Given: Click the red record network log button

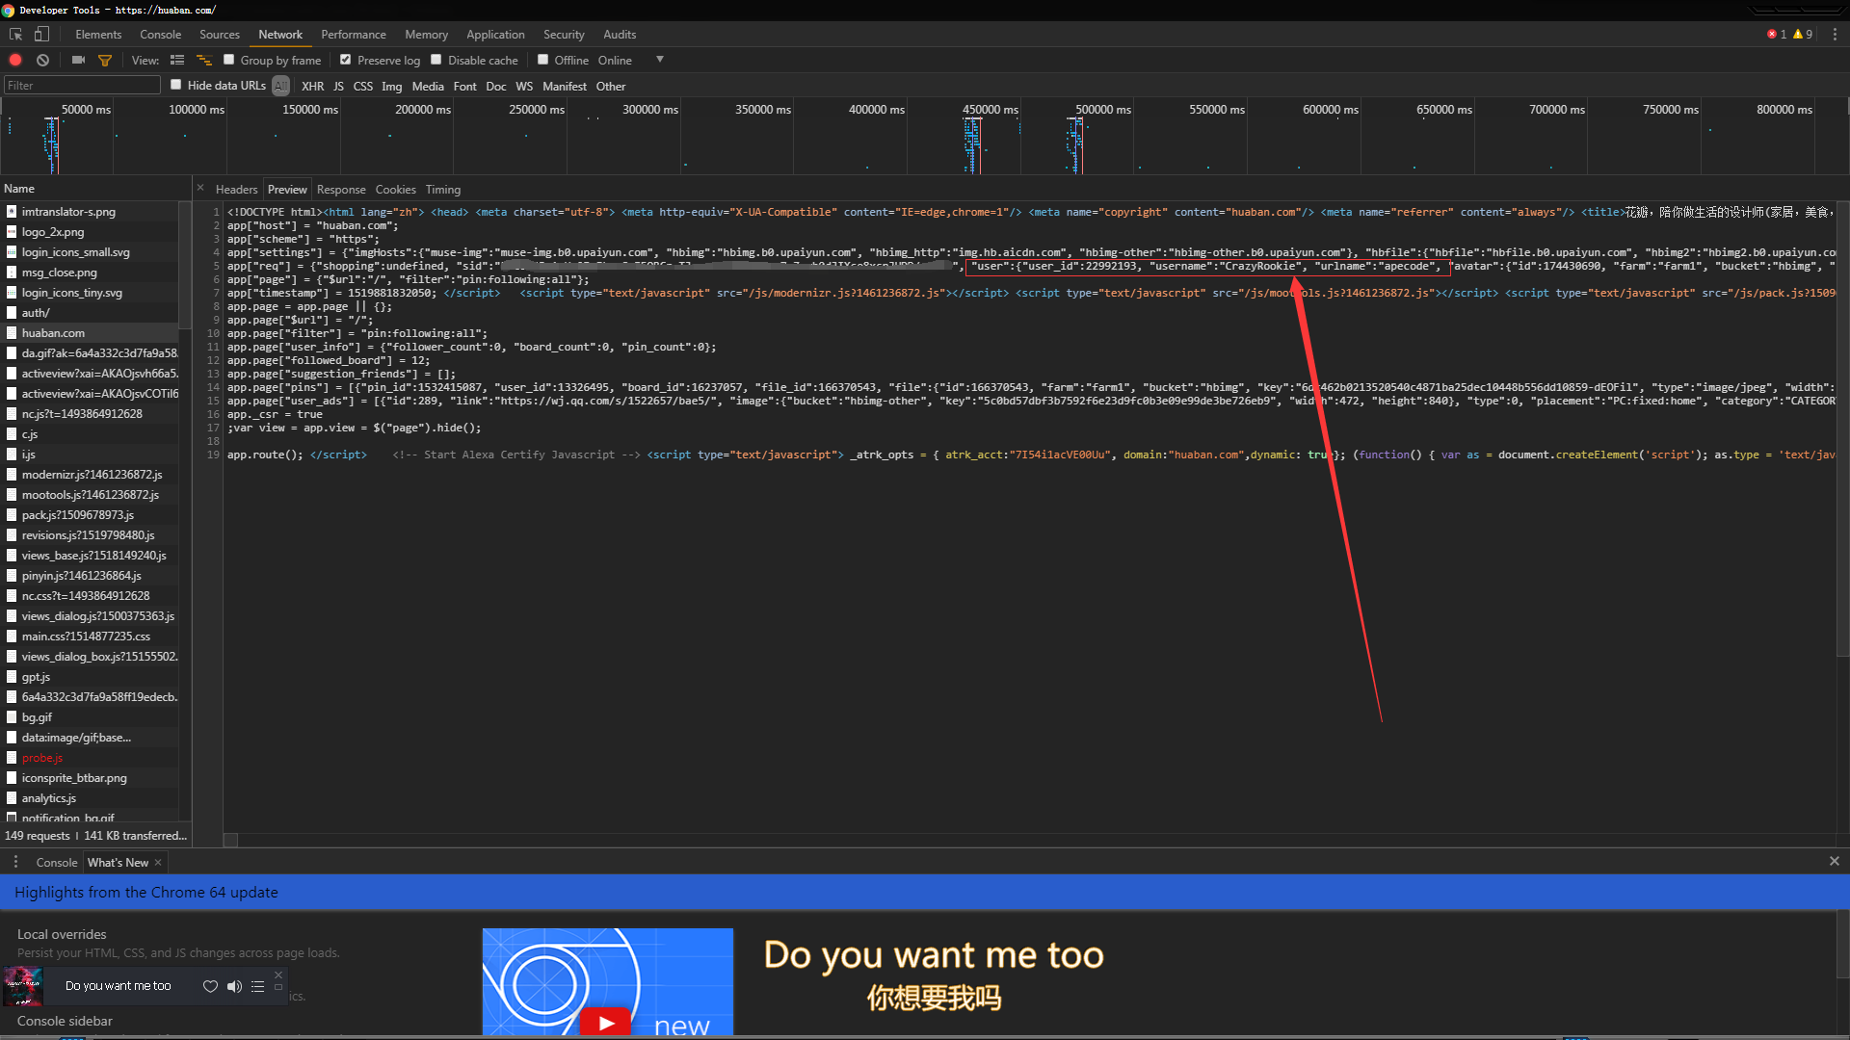Looking at the screenshot, I should coord(15,60).
